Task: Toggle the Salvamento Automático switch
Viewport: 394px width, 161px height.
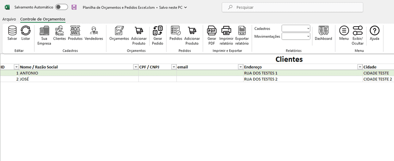Action: coord(62,7)
